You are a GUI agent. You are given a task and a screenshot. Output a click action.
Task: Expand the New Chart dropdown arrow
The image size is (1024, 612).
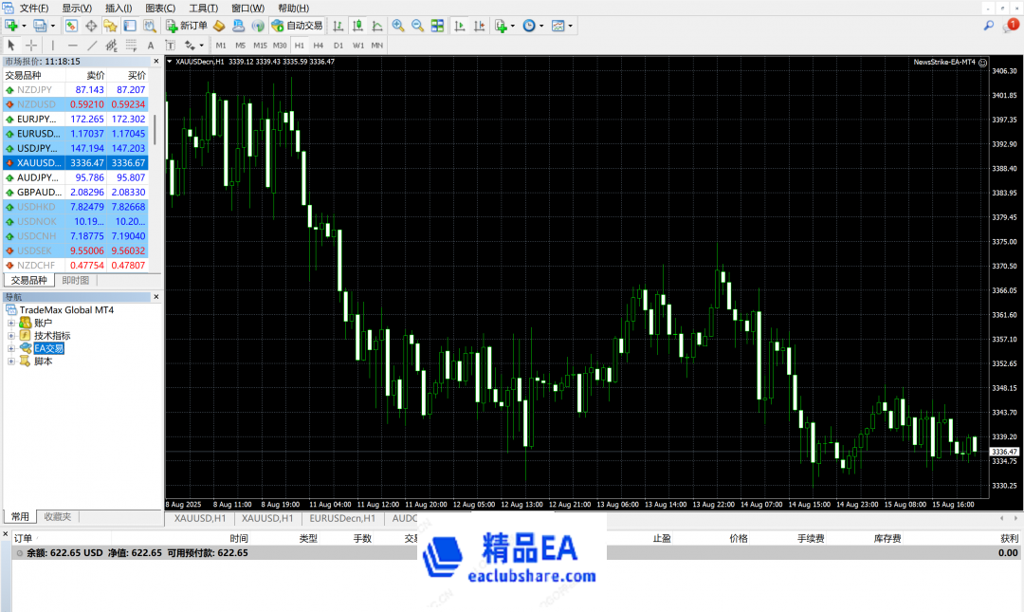tap(24, 27)
